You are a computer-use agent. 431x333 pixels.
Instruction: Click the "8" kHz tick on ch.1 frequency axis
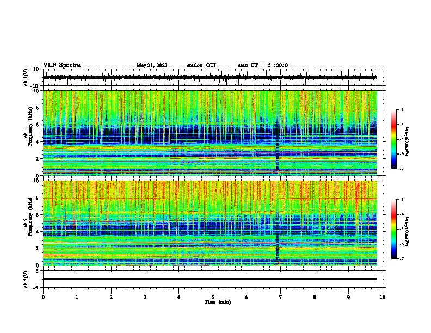click(x=38, y=108)
